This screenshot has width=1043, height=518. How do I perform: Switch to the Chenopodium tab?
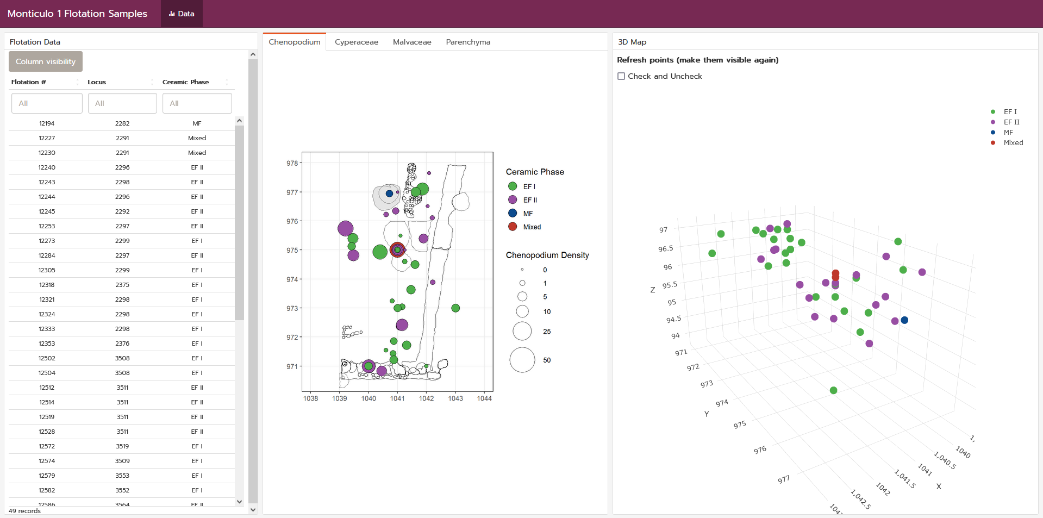295,42
